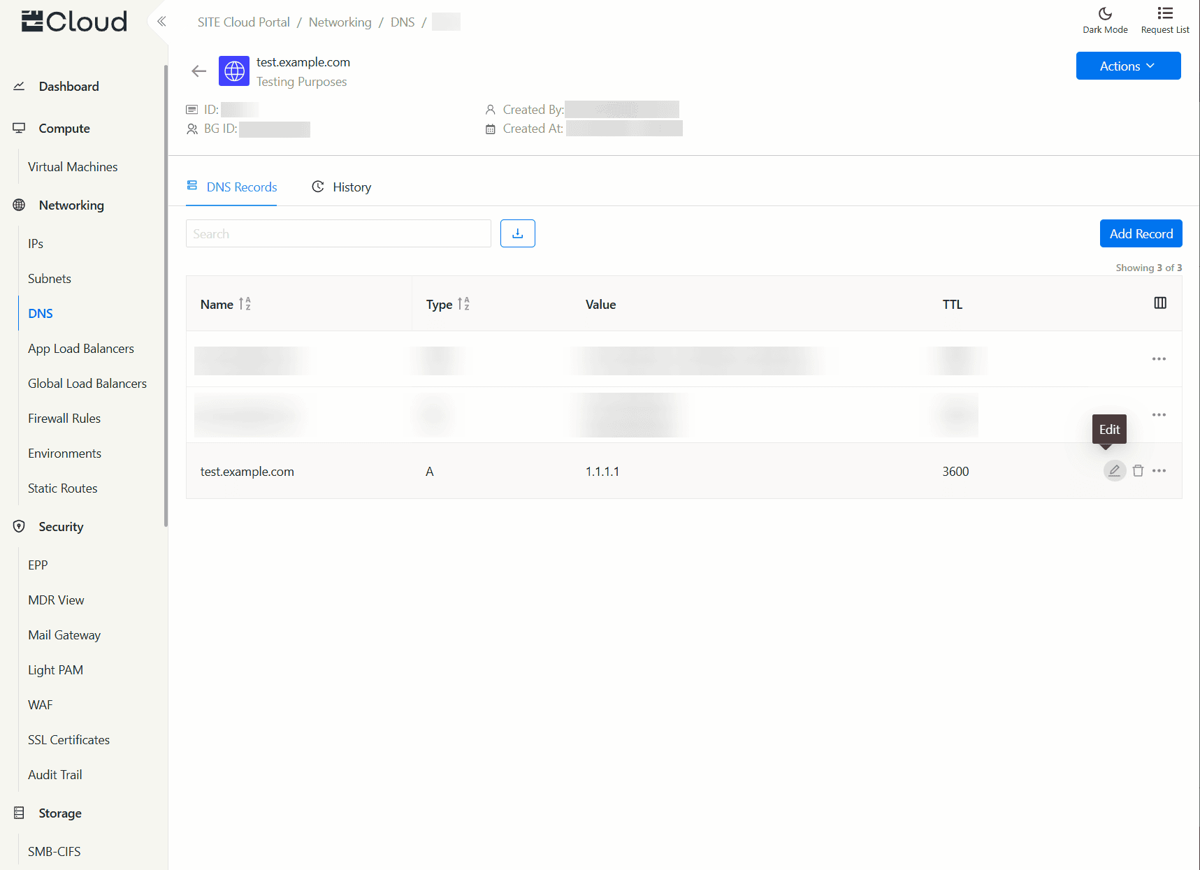
Task: Click the DNS records Search field
Action: pyautogui.click(x=338, y=233)
